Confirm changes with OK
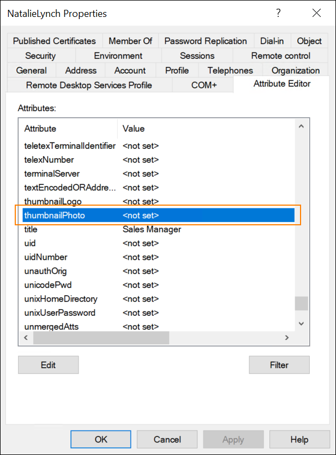 100,439
